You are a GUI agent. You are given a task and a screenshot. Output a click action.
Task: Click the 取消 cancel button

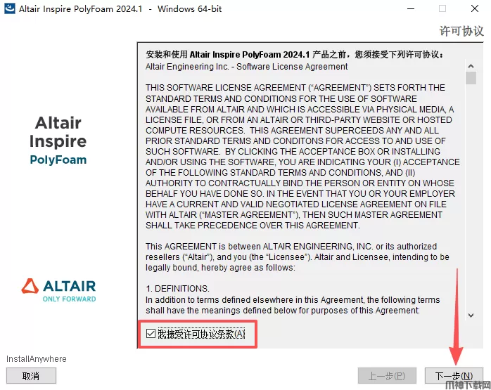point(31,376)
